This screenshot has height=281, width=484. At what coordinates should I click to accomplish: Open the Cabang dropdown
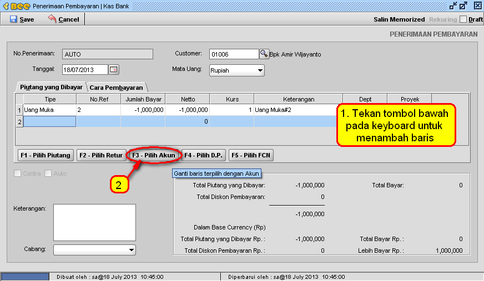pyautogui.click(x=94, y=250)
